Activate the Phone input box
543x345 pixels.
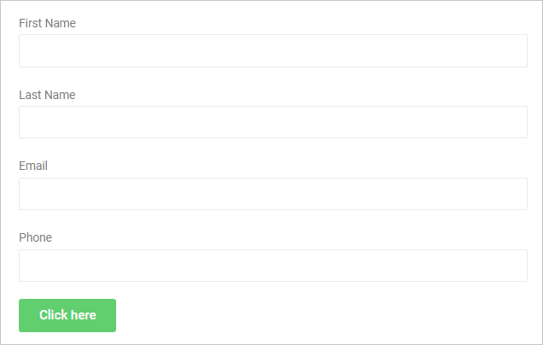(273, 266)
